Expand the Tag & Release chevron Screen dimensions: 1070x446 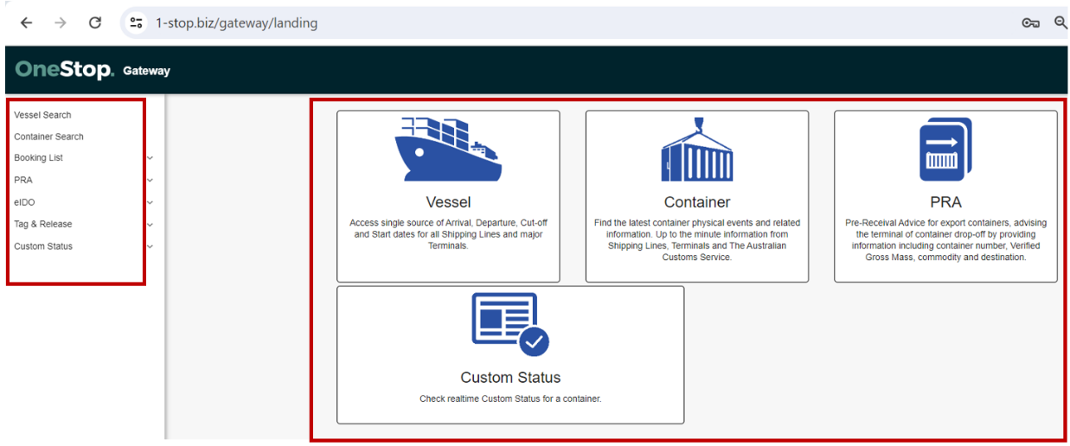pos(150,225)
